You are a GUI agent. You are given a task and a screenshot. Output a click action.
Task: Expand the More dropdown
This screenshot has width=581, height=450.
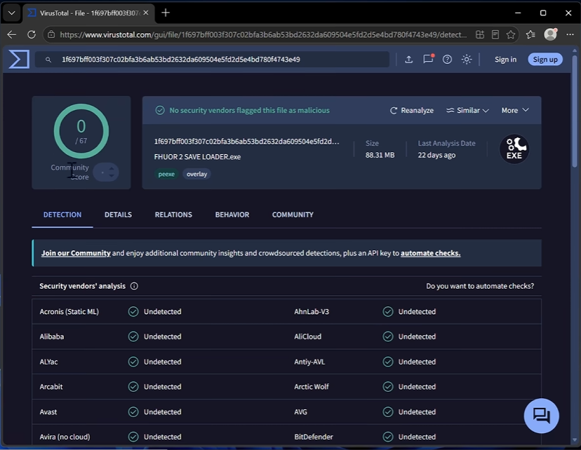tap(515, 110)
